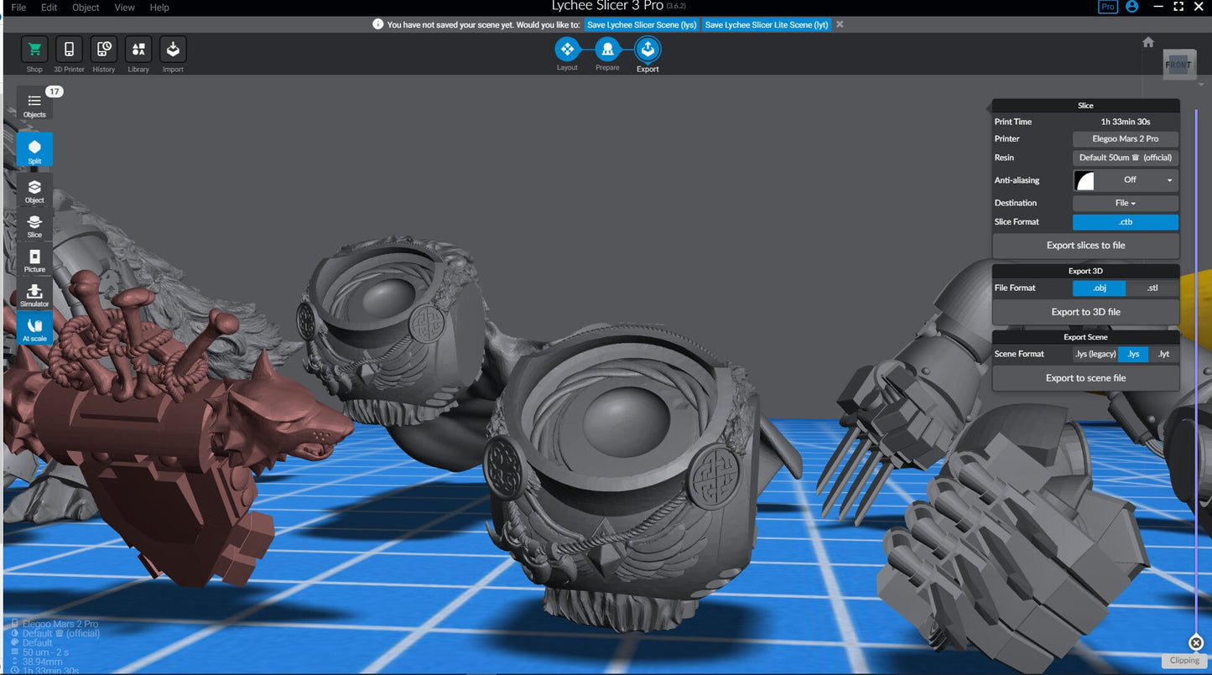Click the objects count badge 17
Image resolution: width=1212 pixels, height=675 pixels.
(x=55, y=91)
